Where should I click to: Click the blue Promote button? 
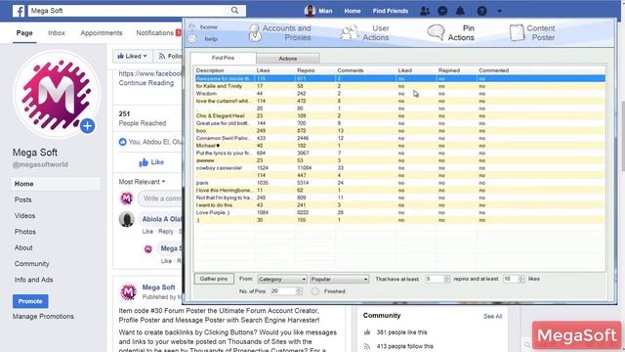pos(30,301)
